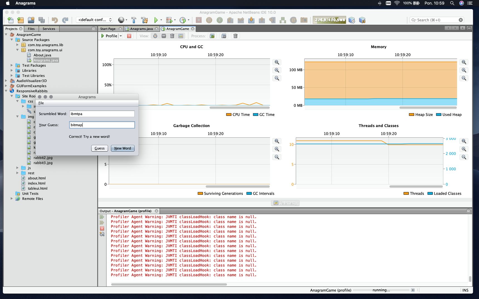This screenshot has width=479, height=299.
Task: Click the Your Guess input field
Action: [x=102, y=125]
